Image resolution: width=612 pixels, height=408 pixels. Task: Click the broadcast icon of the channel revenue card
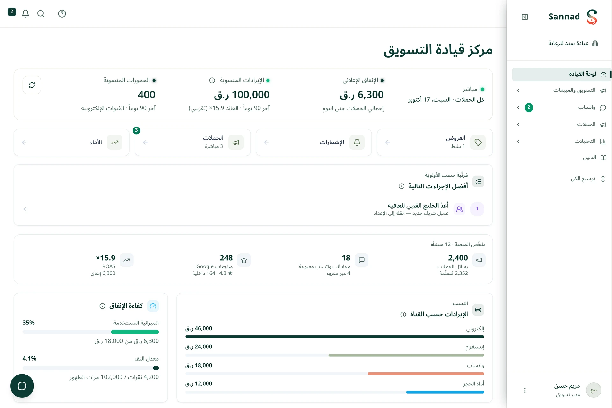click(478, 310)
